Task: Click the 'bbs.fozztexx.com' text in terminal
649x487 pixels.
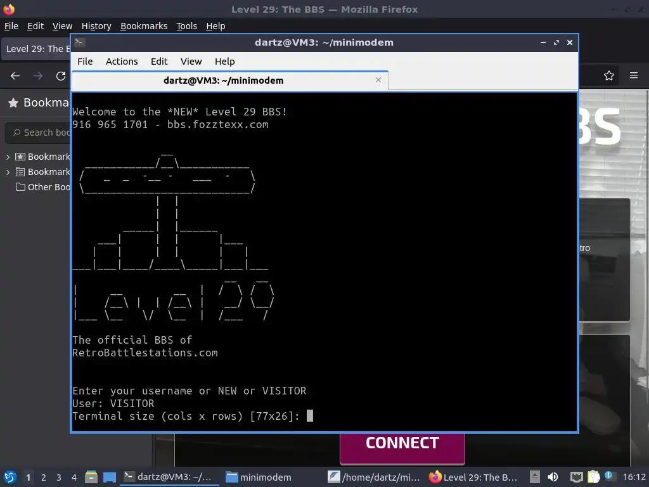Action: coord(218,125)
